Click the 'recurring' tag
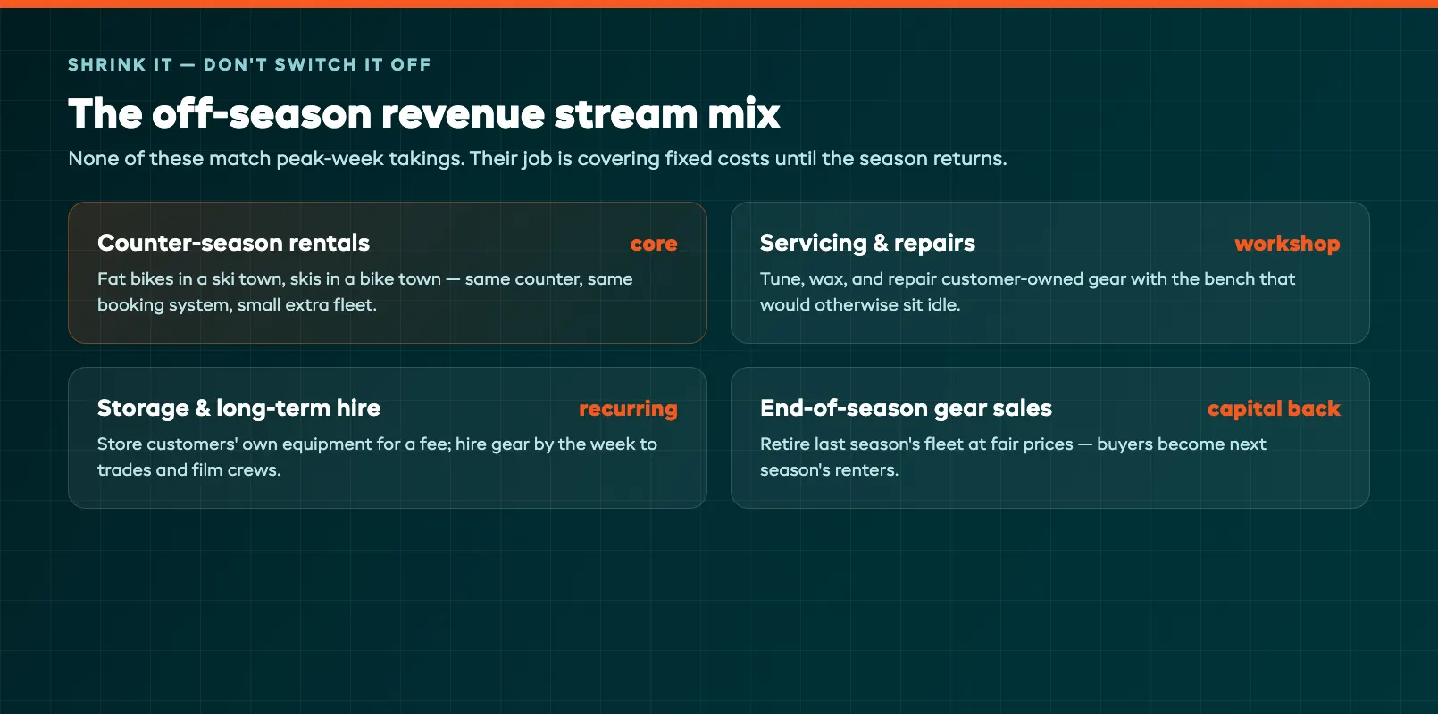Screen dimensions: 1438x714 pos(628,409)
